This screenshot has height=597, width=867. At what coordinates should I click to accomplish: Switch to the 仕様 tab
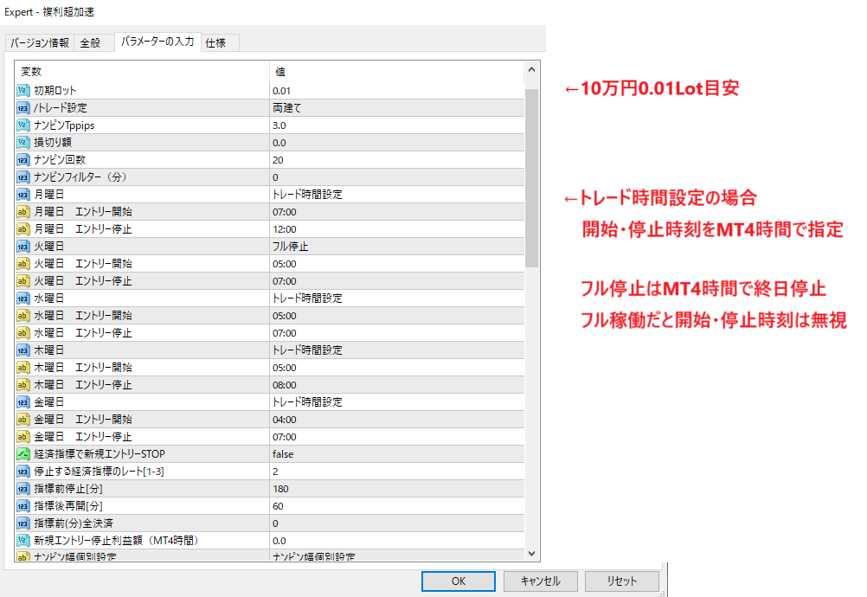[219, 42]
